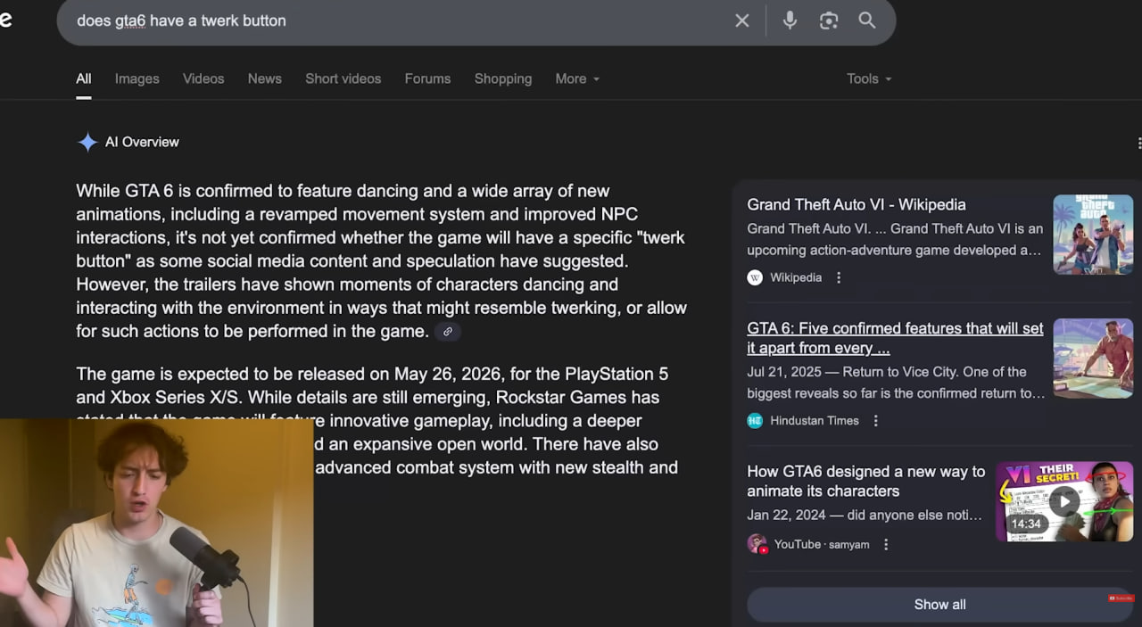Open options menu beside Hindustan Times source

pyautogui.click(x=876, y=421)
